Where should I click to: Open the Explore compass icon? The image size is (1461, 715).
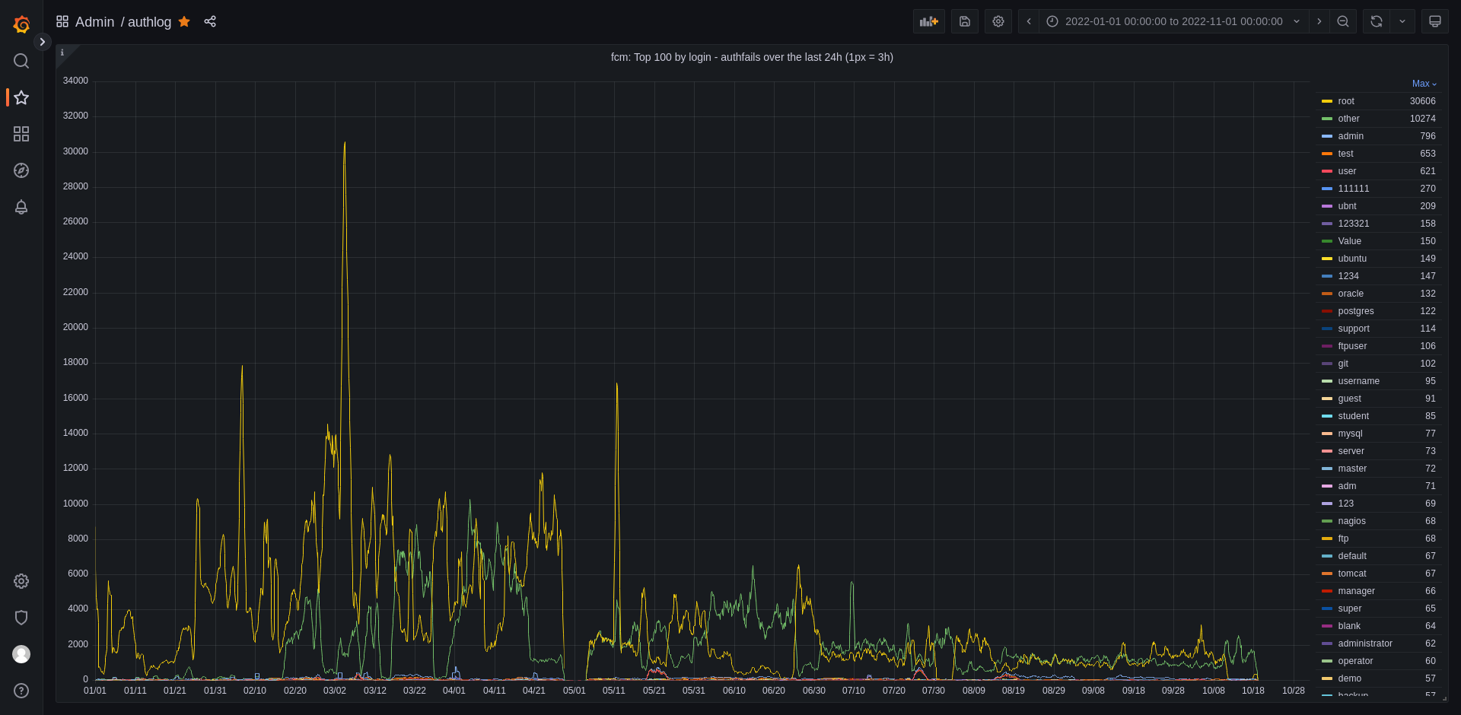click(21, 170)
